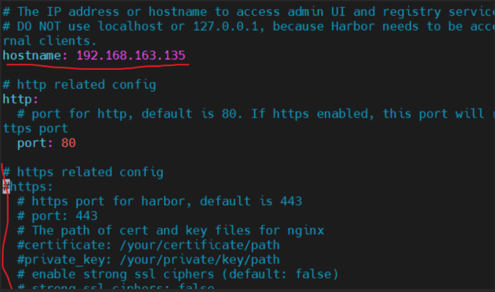Place cursor on IP address 192.168.163.135
The width and height of the screenshot is (495, 292).
[x=130, y=55]
